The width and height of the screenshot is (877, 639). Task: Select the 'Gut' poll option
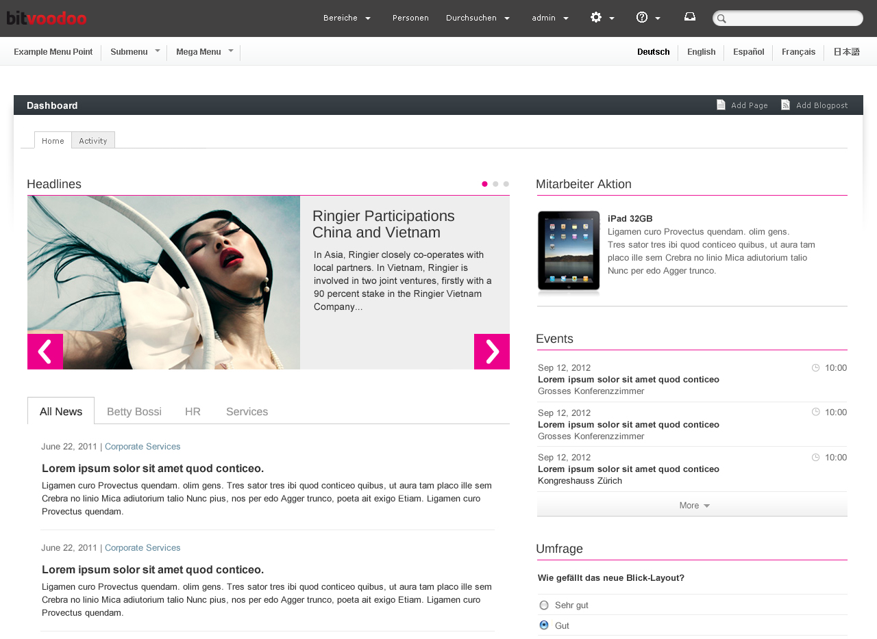543,625
